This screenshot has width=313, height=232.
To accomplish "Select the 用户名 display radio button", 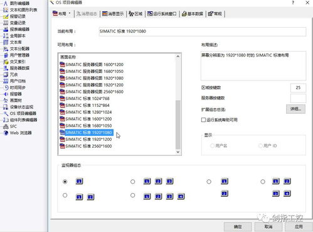I will pos(212,145).
